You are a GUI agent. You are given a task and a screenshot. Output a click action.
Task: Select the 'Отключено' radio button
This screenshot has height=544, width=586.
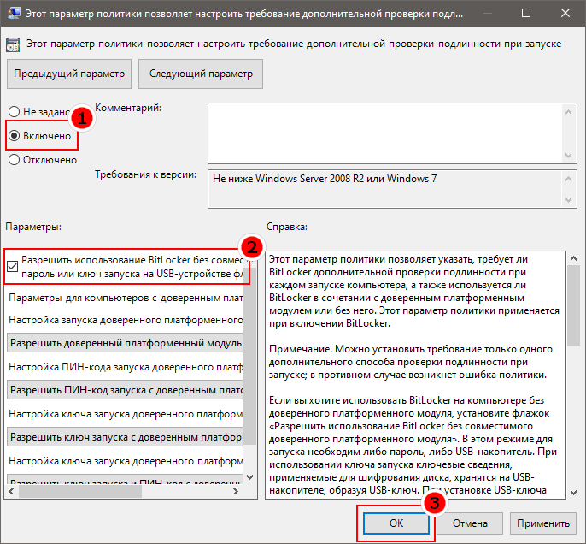(x=15, y=159)
